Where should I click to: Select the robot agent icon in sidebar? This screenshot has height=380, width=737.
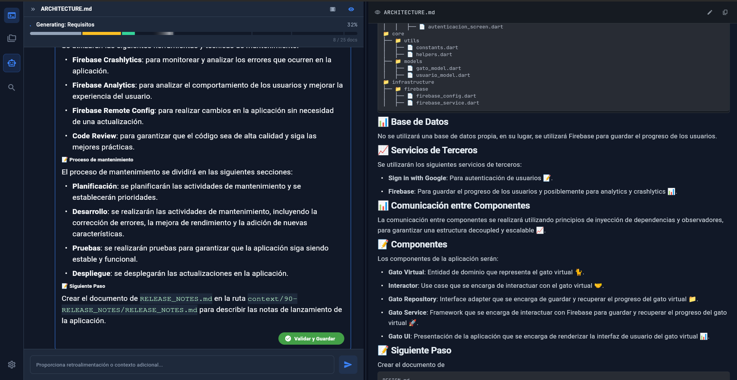(x=12, y=63)
